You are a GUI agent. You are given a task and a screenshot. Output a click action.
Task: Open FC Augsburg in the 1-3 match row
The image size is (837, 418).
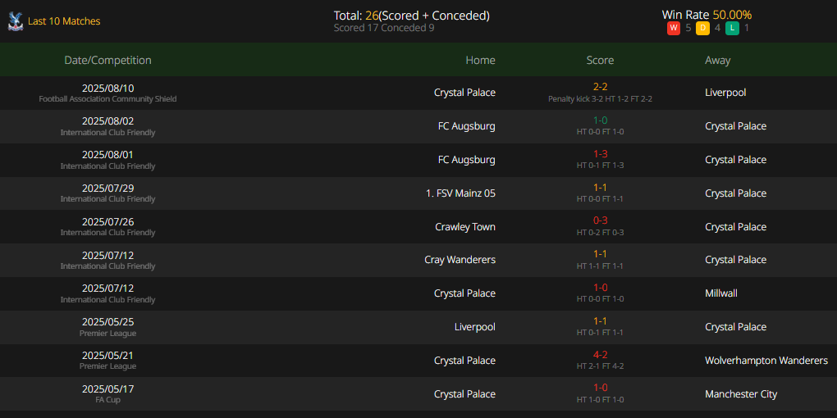click(467, 160)
